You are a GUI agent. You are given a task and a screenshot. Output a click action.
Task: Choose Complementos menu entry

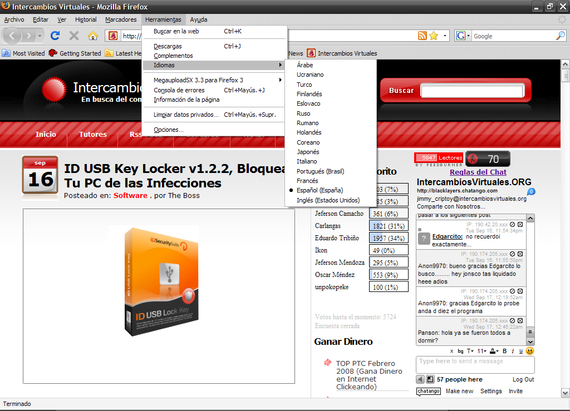[x=213, y=56]
